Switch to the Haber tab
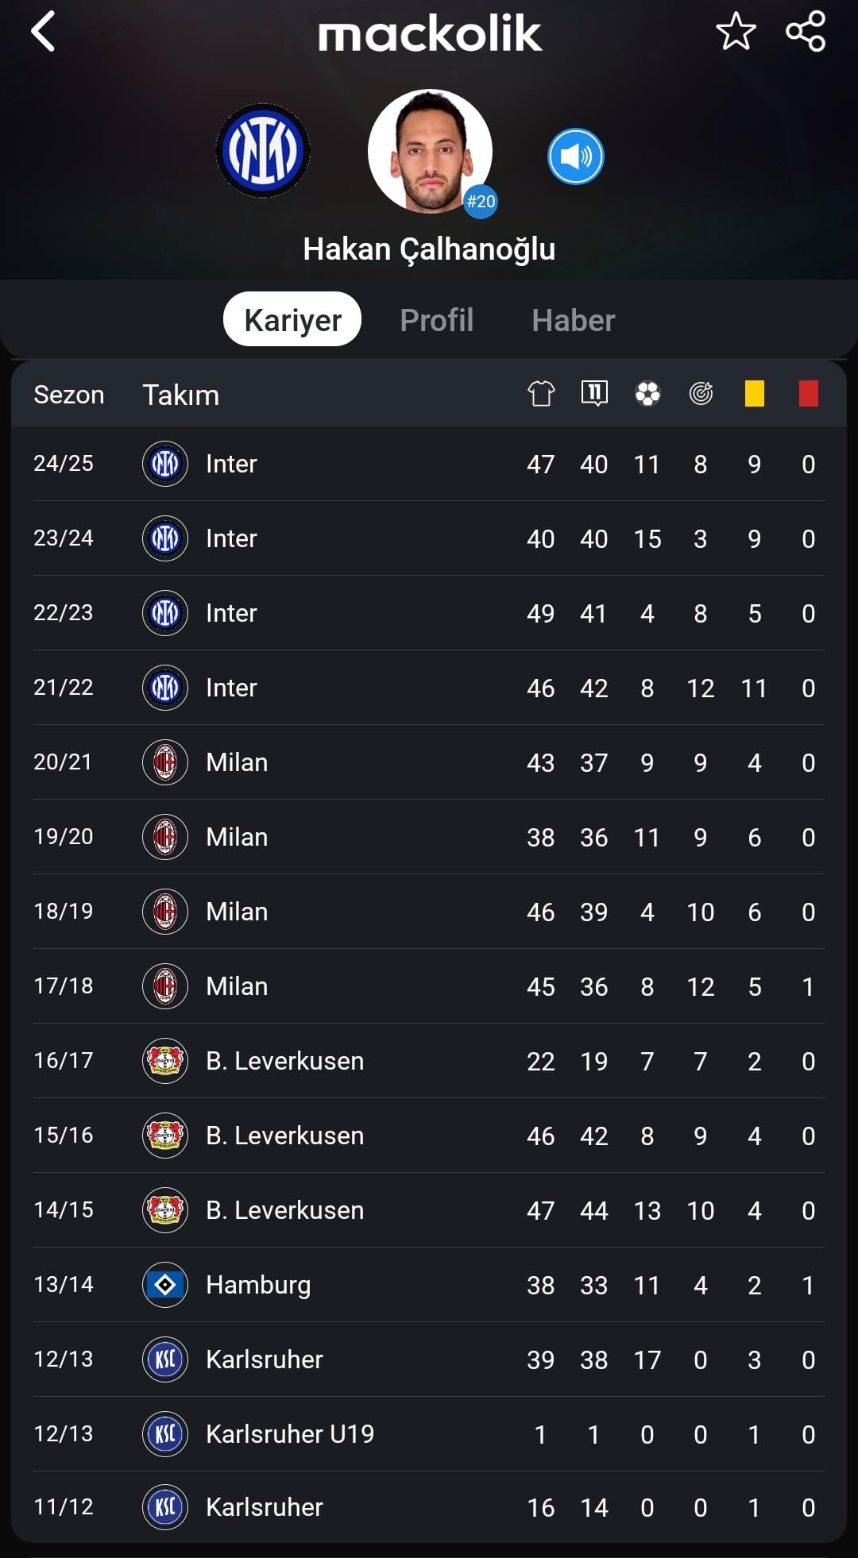This screenshot has height=1558, width=858. pos(574,320)
